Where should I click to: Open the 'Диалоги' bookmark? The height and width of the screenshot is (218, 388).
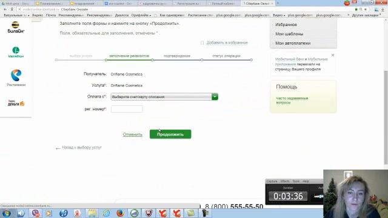point(122,15)
